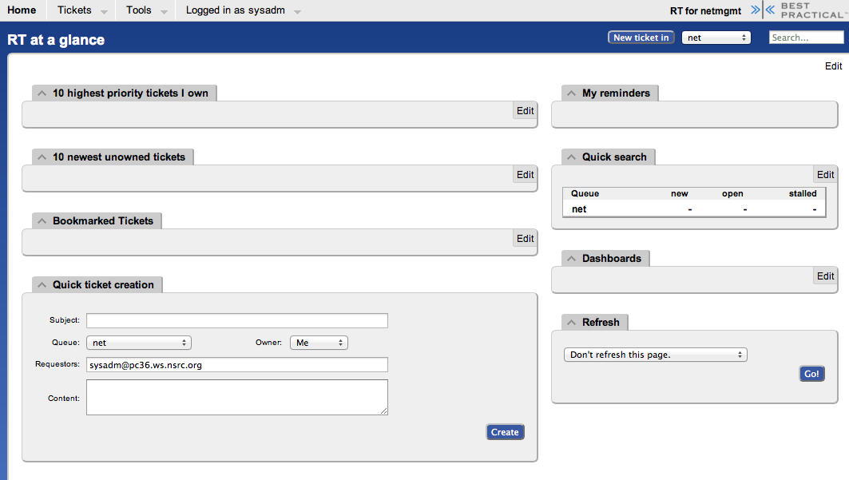The width and height of the screenshot is (849, 480).
Task: Open the 'Don't refresh this page' dropdown
Action: (655, 355)
